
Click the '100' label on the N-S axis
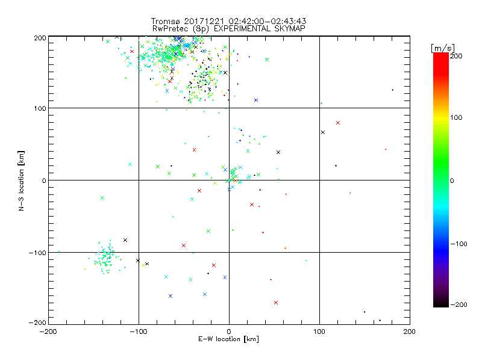(40, 108)
